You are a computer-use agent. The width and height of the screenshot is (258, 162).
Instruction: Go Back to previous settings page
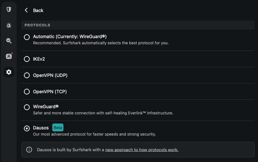38,10
